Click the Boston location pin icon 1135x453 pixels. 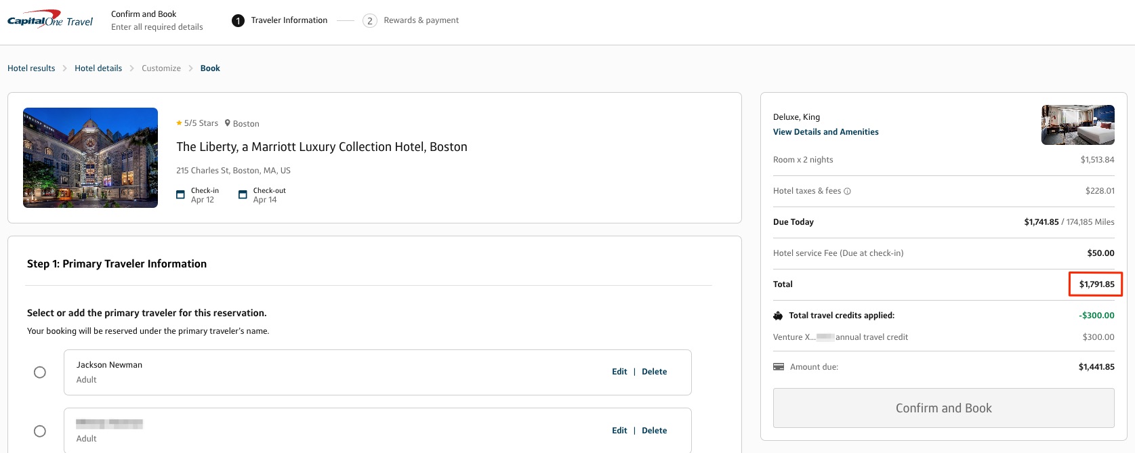coord(228,123)
